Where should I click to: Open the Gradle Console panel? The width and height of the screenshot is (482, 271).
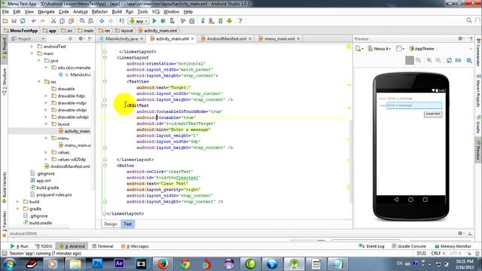[409, 246]
